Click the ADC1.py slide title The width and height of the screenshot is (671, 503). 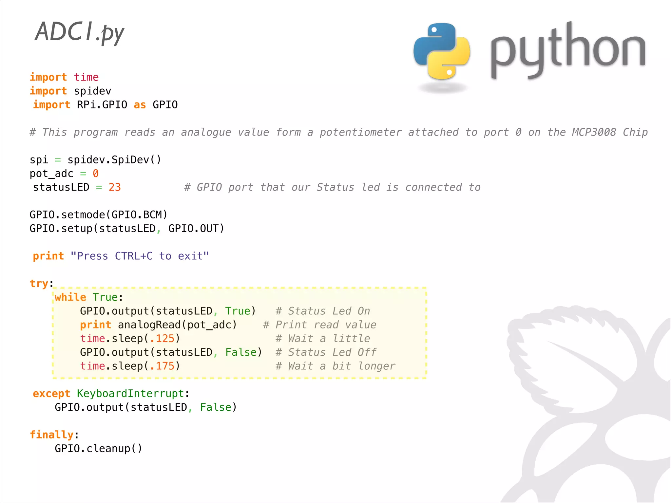tap(79, 32)
